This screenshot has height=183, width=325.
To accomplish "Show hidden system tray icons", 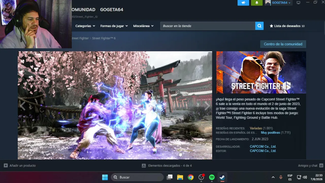I will [x=273, y=177].
